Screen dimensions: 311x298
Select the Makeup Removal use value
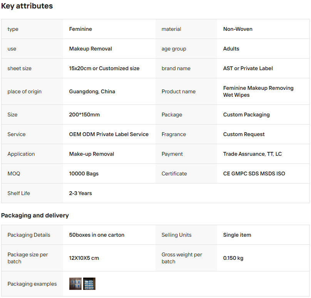click(x=90, y=49)
